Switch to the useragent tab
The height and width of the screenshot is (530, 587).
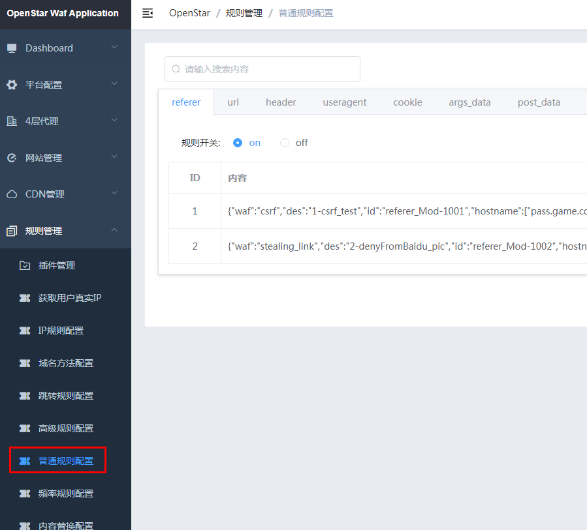click(344, 102)
